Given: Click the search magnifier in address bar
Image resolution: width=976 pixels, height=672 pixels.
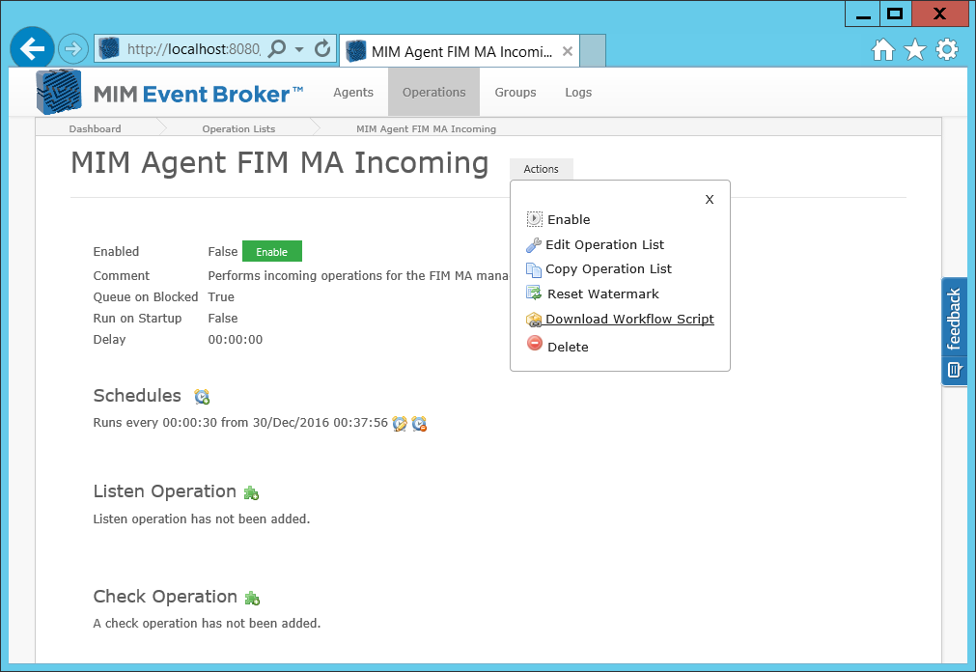Looking at the screenshot, I should [x=278, y=48].
